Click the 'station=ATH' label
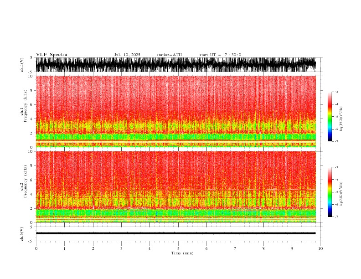 (x=169, y=55)
